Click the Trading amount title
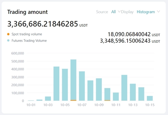Viewport: 168px width, 115px height. click(x=27, y=12)
